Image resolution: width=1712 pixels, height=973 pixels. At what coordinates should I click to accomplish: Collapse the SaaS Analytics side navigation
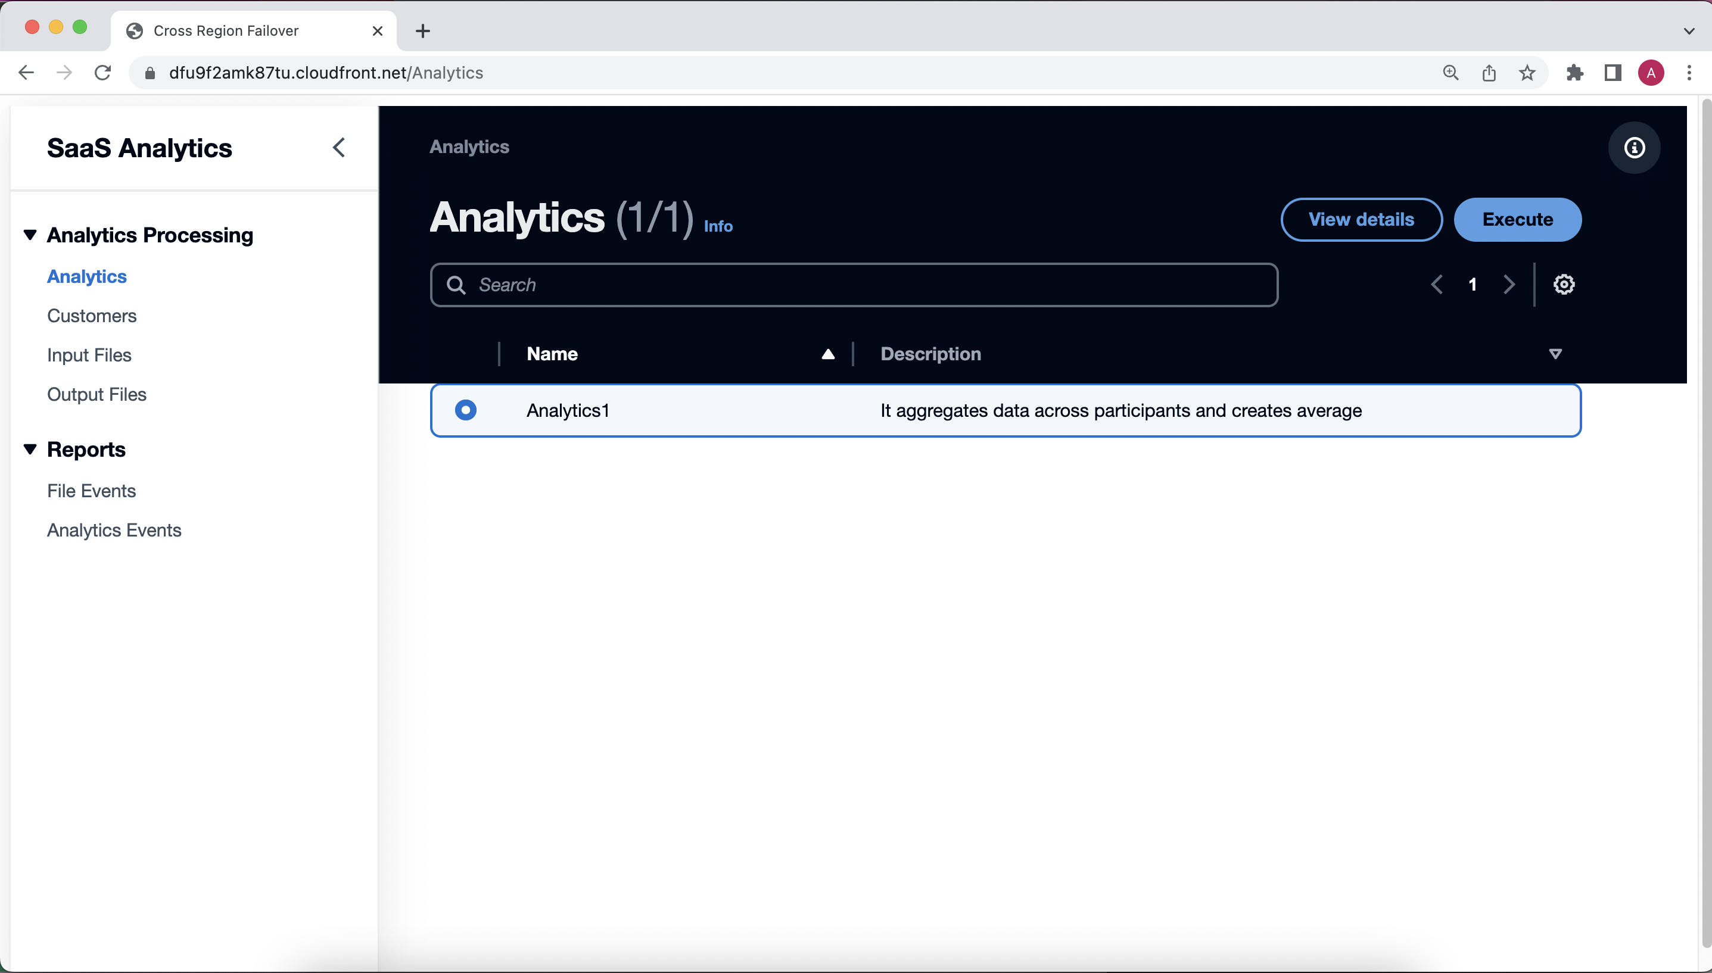339,148
